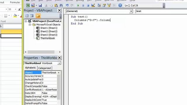Screen dimensions: 187x105
Task: Click Properties list scroll up arrow
Action: [58, 73]
